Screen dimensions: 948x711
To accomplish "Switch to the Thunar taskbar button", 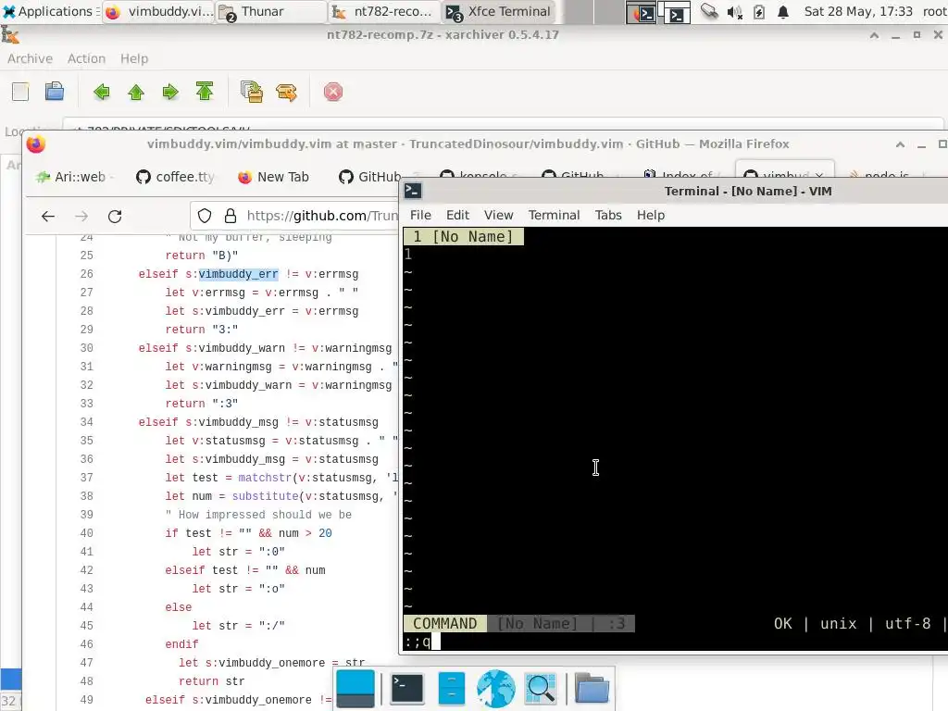I will coord(271,11).
